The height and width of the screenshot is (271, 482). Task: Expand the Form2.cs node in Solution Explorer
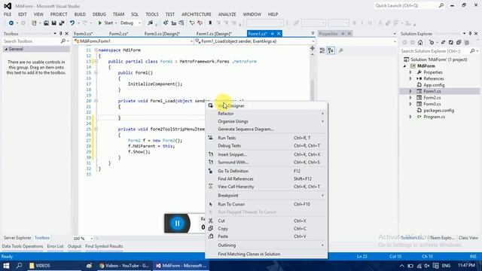click(x=410, y=98)
